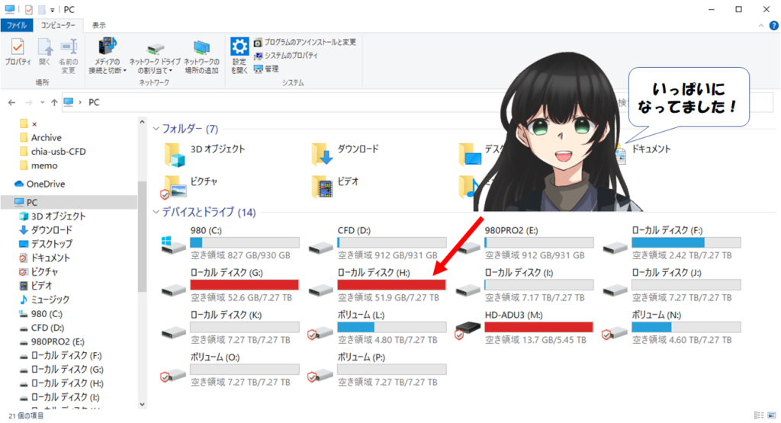Image resolution: width=781 pixels, height=423 pixels.
Task: Select the HD-ADU3 (M:) external drive
Action: click(x=525, y=328)
